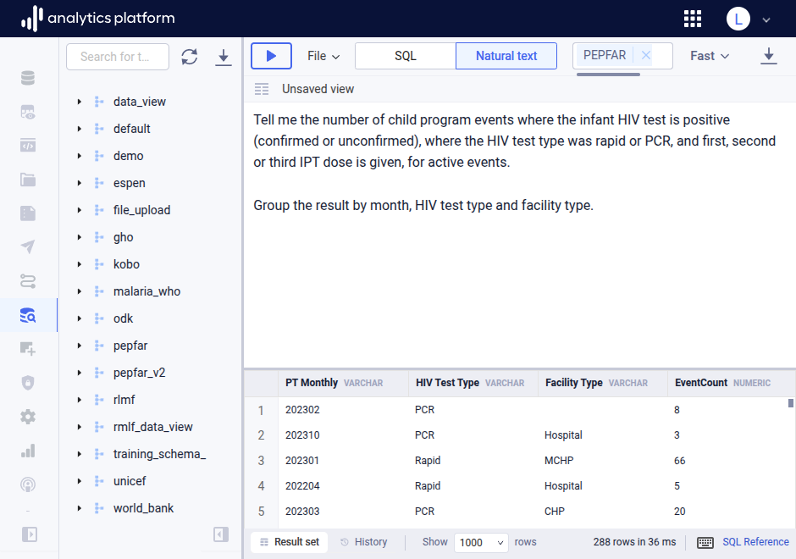
Task: Select the unicef schema
Action: click(x=130, y=481)
